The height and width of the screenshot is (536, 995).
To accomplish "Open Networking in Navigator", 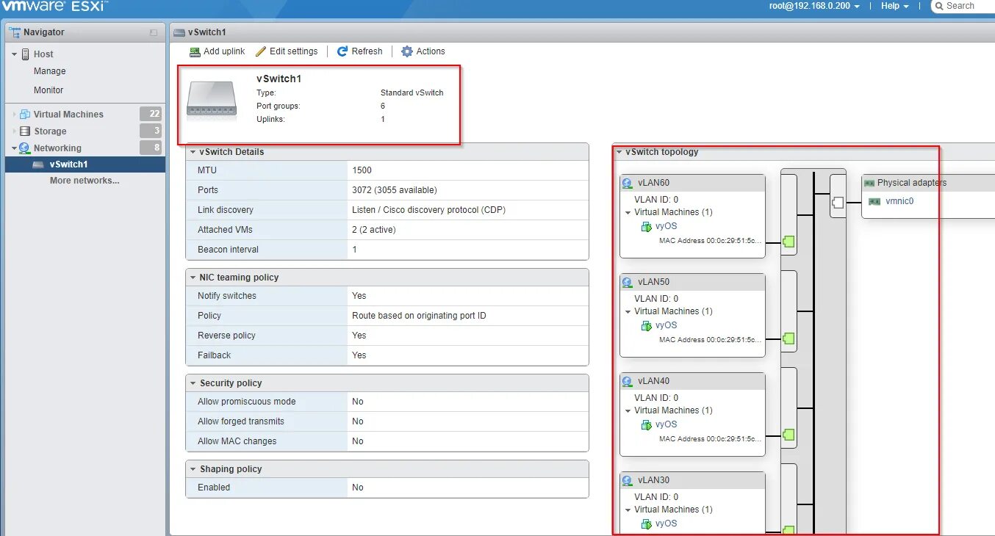I will 57,148.
